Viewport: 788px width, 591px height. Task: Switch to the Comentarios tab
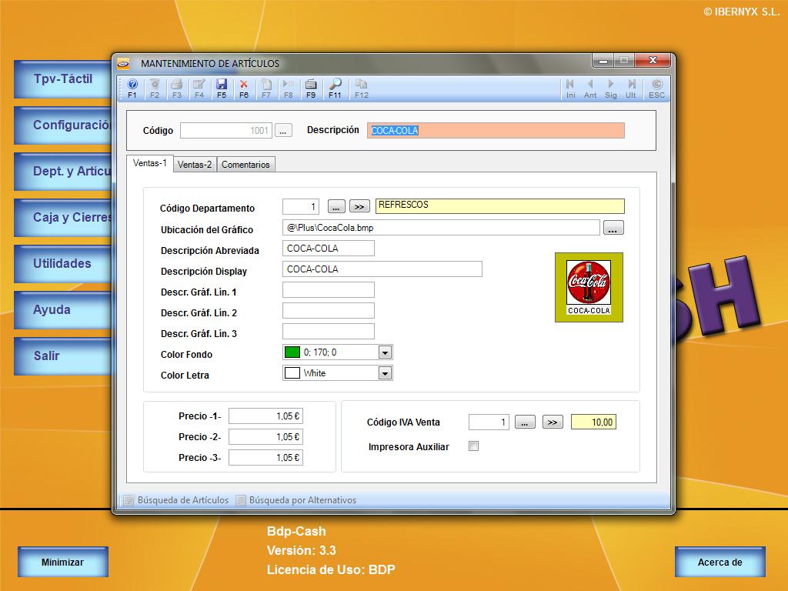[x=245, y=165]
